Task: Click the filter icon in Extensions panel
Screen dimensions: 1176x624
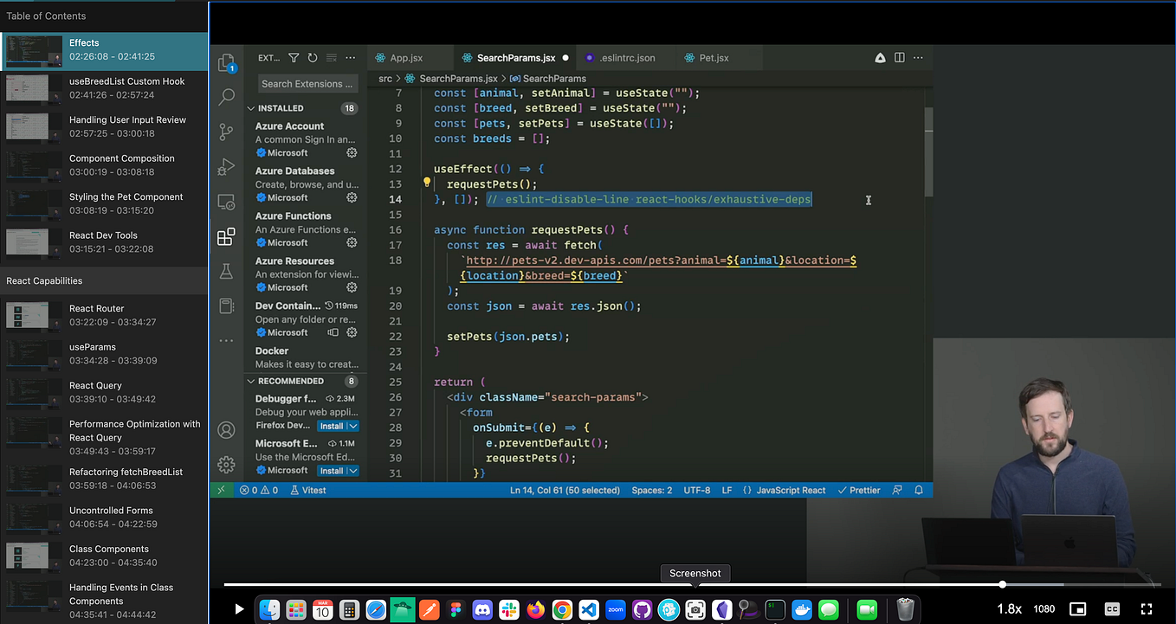Action: click(x=294, y=57)
